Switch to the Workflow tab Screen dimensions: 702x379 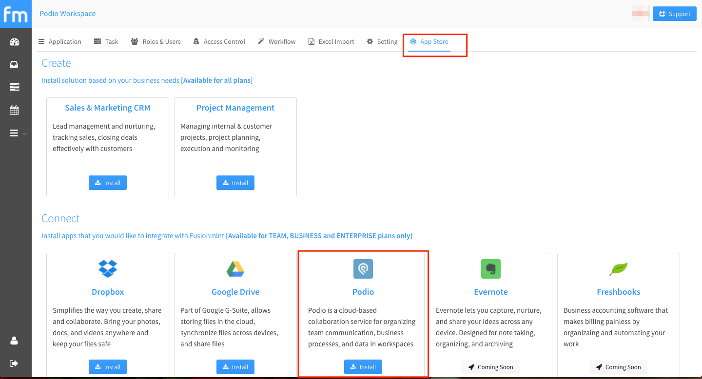(277, 41)
